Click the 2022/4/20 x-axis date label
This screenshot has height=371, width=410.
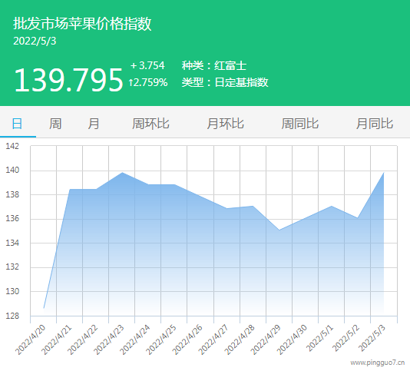pyautogui.click(x=31, y=340)
